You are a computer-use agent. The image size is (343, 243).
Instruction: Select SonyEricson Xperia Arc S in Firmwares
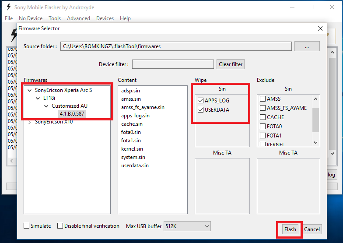63,90
